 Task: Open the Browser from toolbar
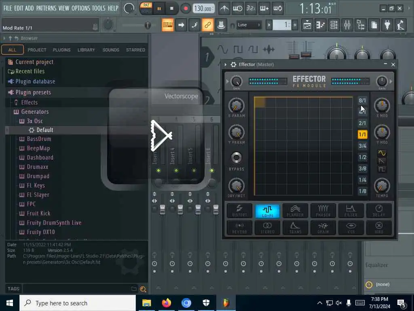(x=361, y=25)
